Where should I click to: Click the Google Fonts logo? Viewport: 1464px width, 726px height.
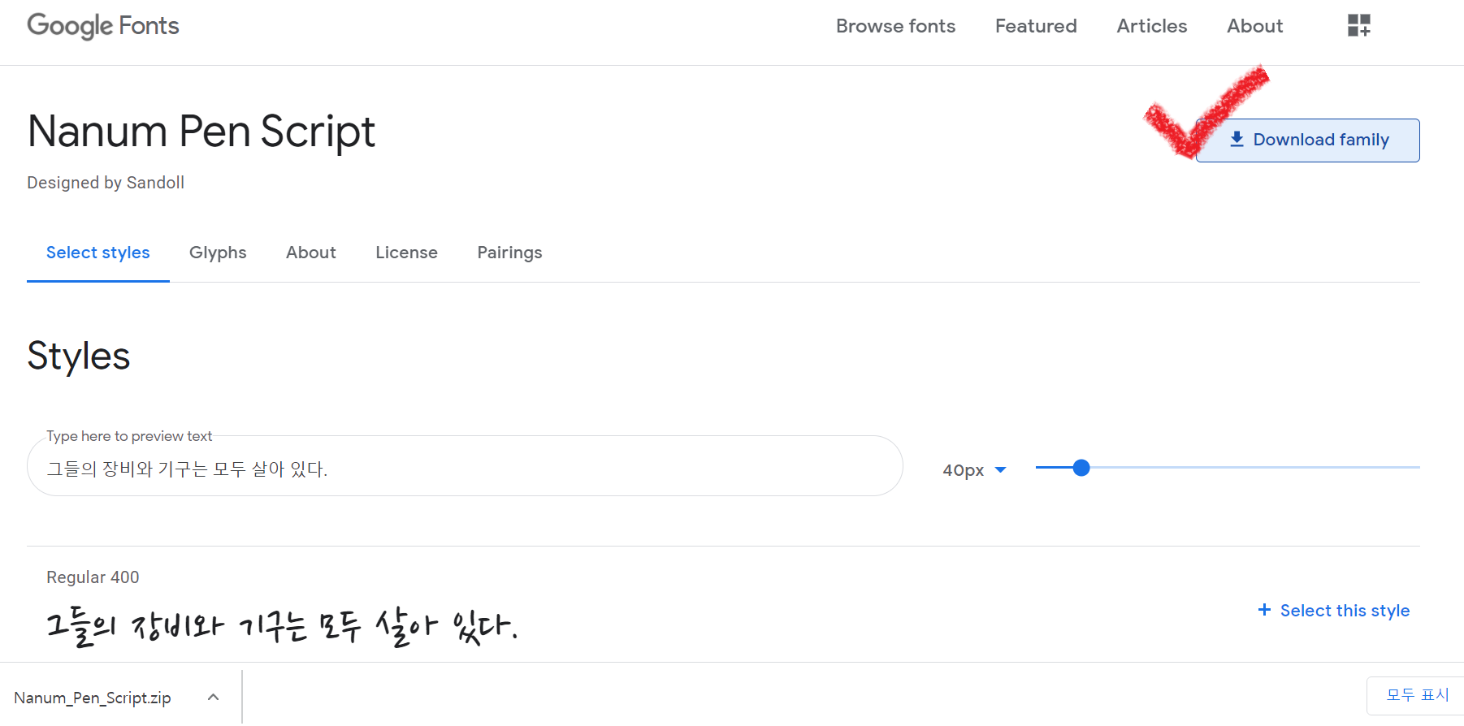pyautogui.click(x=103, y=26)
